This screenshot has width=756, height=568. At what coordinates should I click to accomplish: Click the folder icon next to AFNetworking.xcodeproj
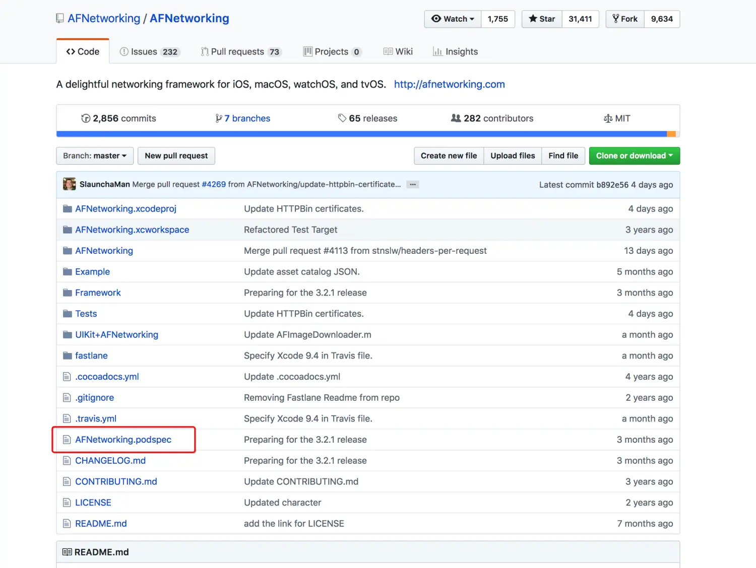[68, 208]
